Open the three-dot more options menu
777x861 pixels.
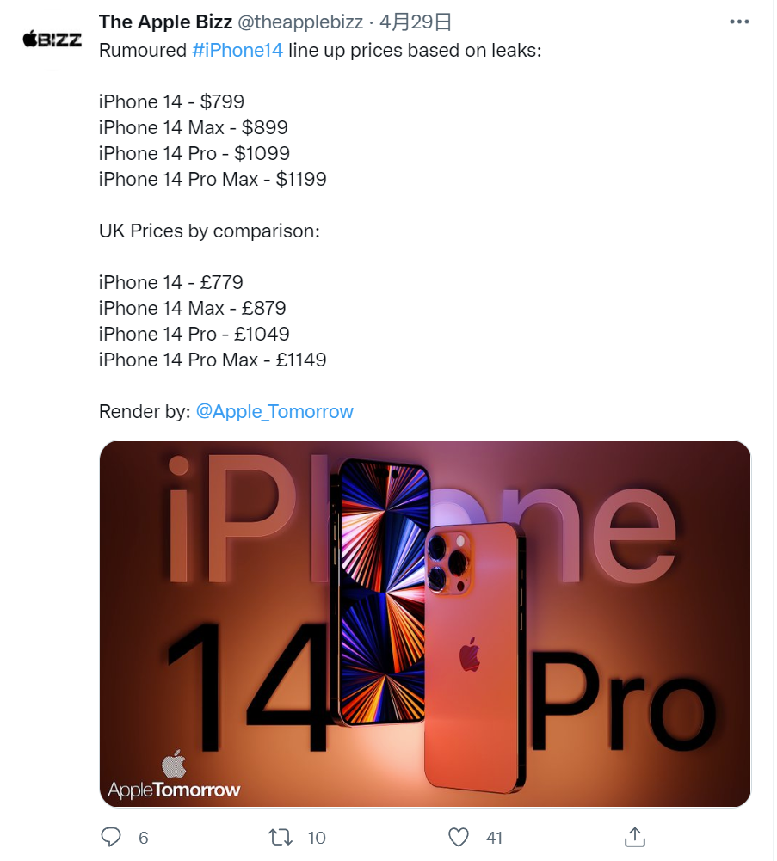click(x=739, y=22)
